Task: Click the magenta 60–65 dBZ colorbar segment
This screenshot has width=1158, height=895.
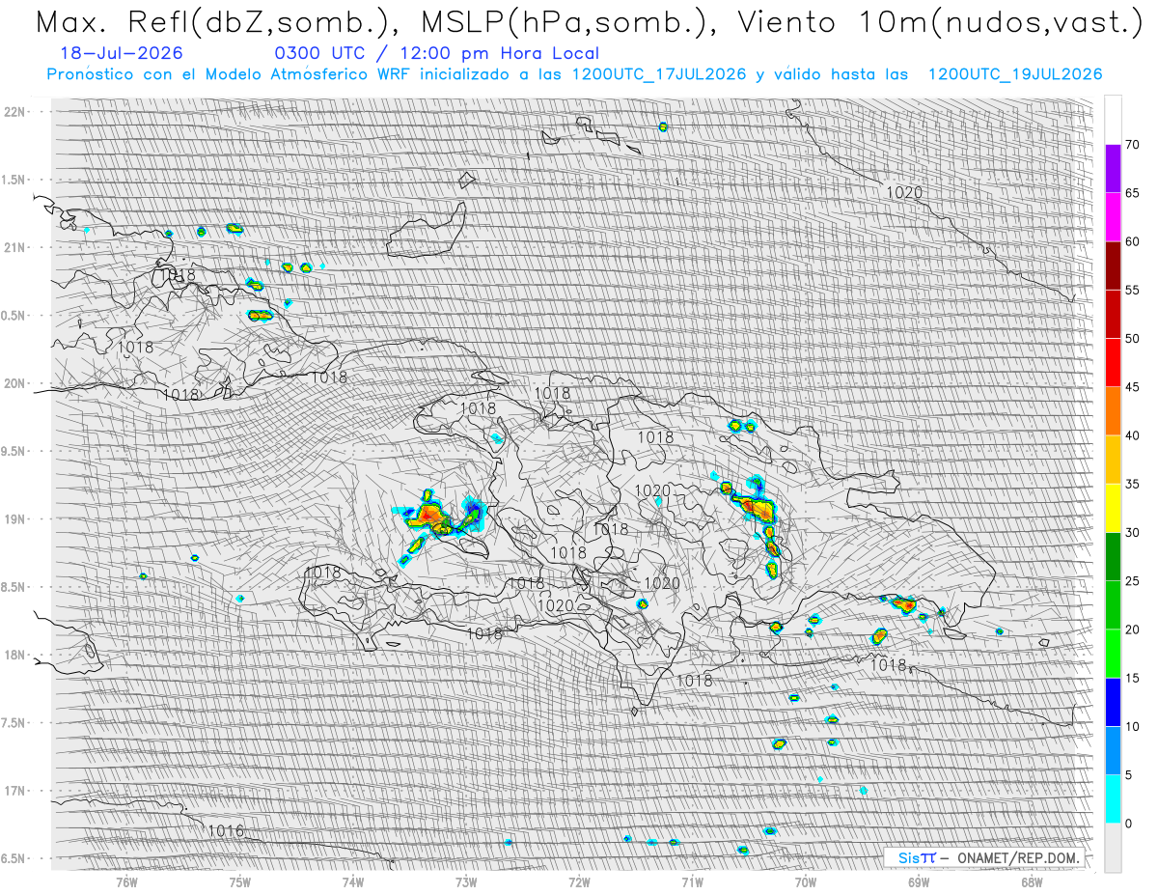Action: (x=1113, y=217)
